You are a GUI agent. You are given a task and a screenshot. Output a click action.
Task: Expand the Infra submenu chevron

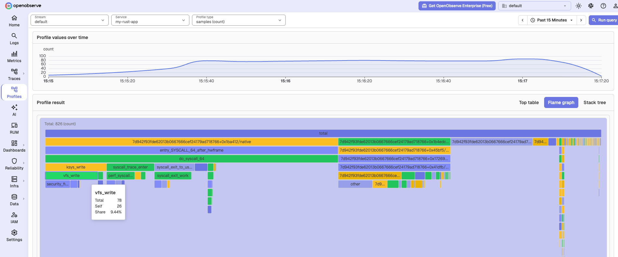point(24,181)
